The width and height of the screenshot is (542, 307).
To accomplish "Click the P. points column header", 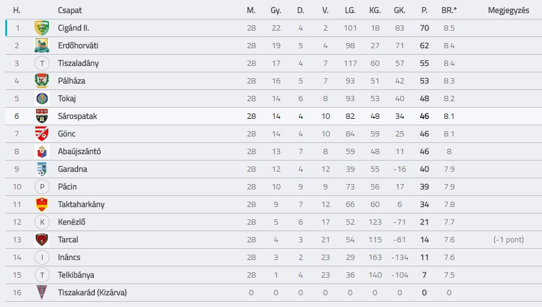I will click(x=424, y=11).
